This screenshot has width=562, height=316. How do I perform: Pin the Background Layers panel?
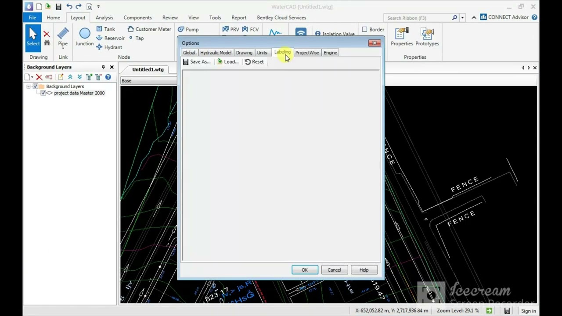pyautogui.click(x=103, y=67)
